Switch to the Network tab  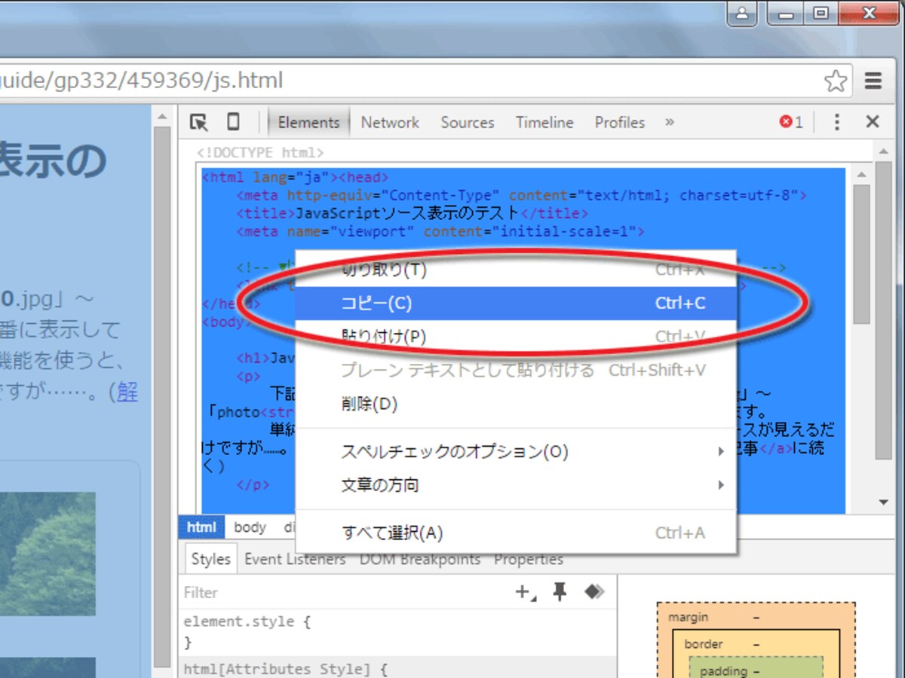[x=390, y=122]
